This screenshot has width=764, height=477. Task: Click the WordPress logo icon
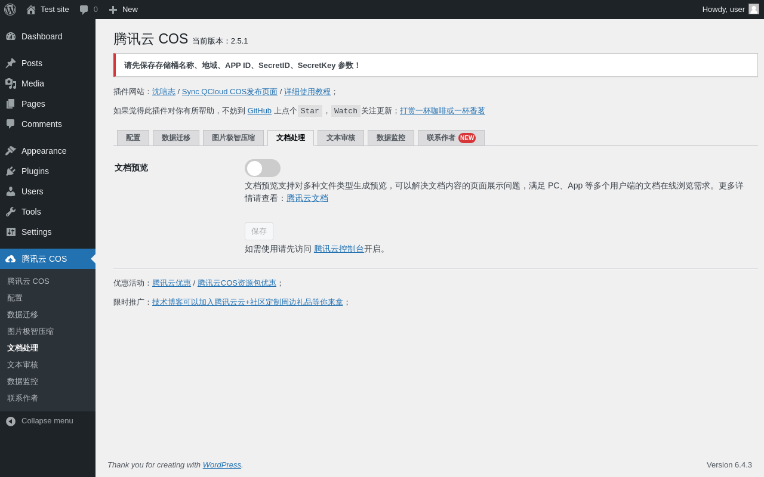10,10
